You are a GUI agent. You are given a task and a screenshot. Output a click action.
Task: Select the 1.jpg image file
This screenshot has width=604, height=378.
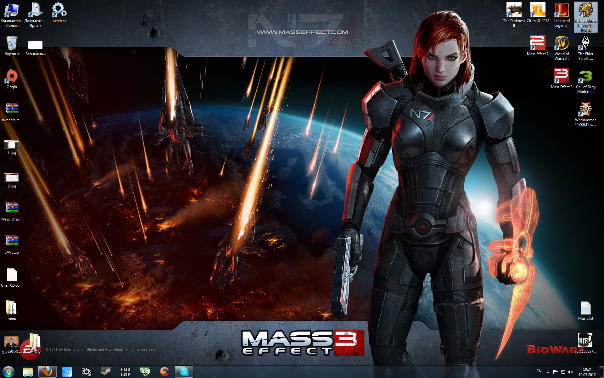[x=12, y=147]
